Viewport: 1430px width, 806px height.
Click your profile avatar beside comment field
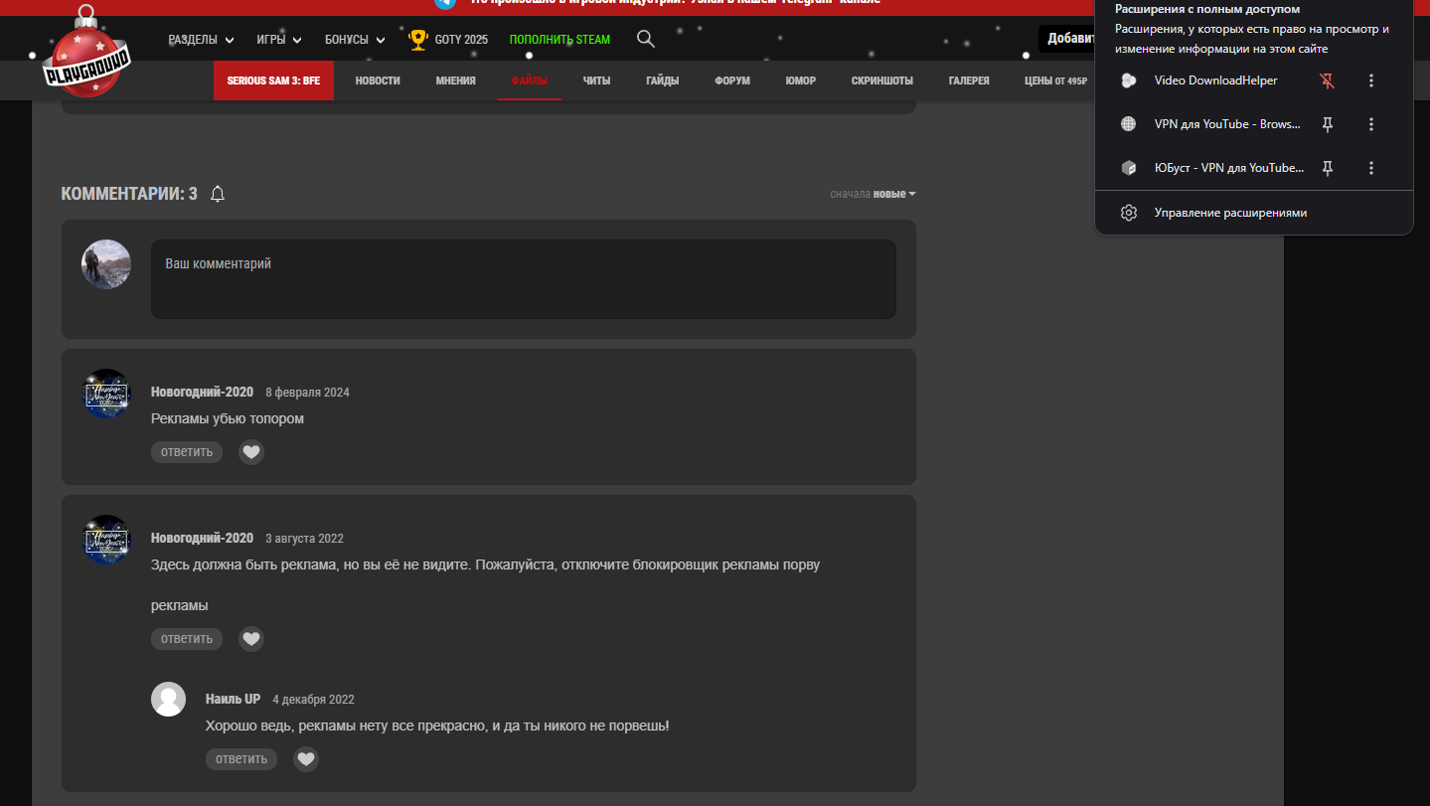click(x=106, y=264)
